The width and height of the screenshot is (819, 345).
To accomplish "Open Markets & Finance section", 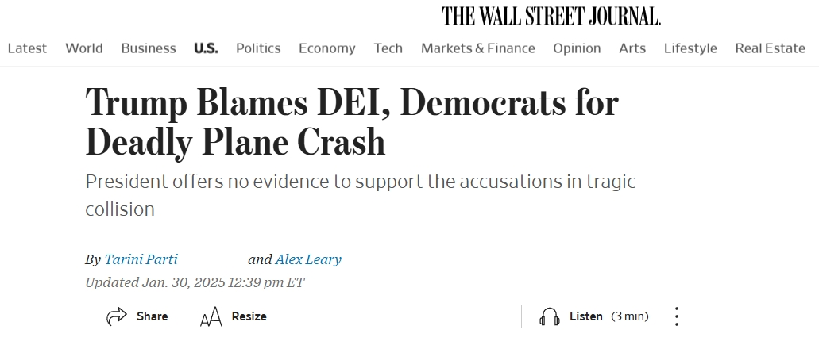I will point(478,48).
